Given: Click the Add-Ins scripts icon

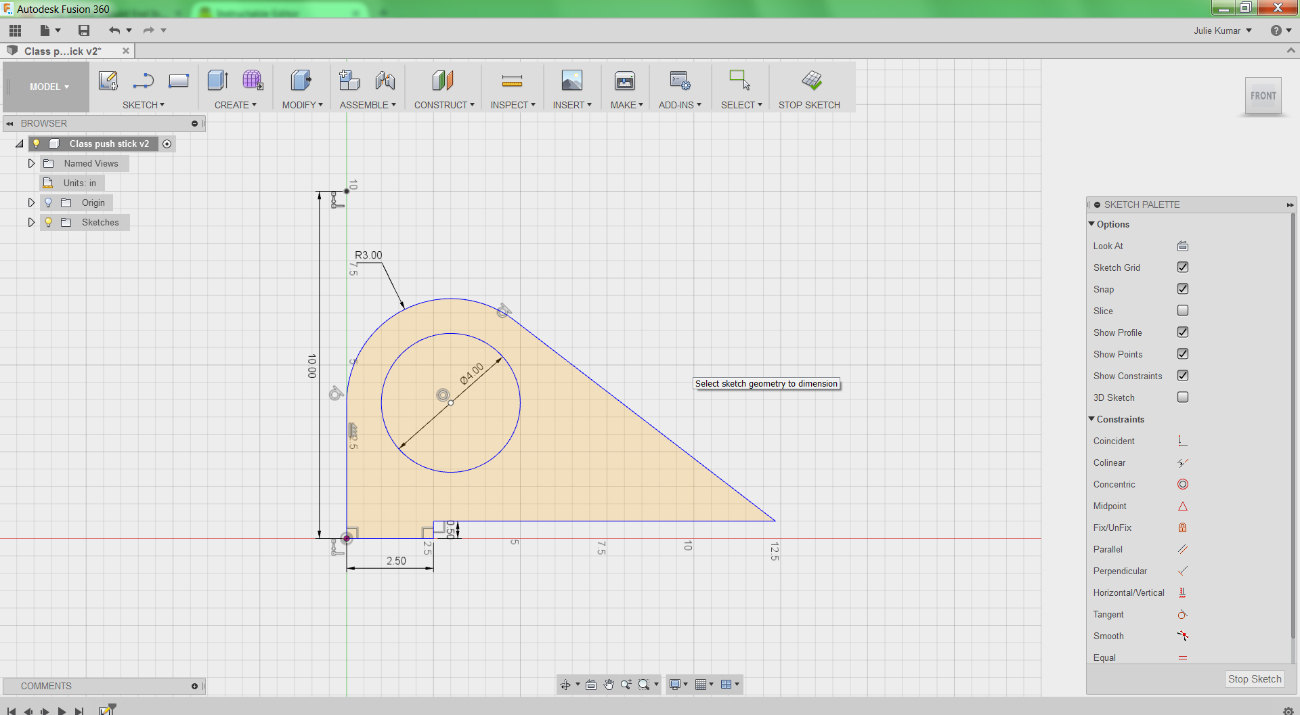Looking at the screenshot, I should (x=680, y=81).
